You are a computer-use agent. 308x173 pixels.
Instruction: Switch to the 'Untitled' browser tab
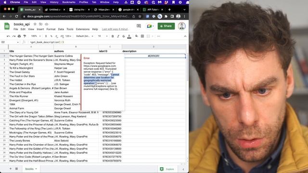[55, 10]
